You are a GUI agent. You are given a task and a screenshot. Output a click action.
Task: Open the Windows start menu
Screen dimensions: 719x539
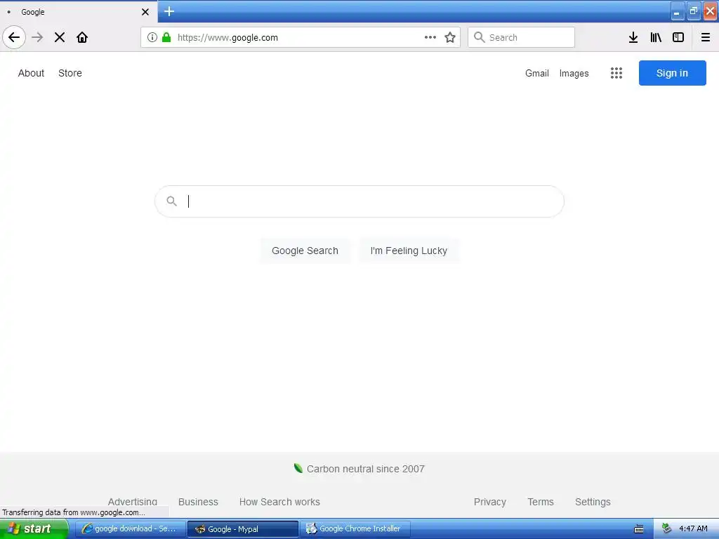(x=34, y=529)
